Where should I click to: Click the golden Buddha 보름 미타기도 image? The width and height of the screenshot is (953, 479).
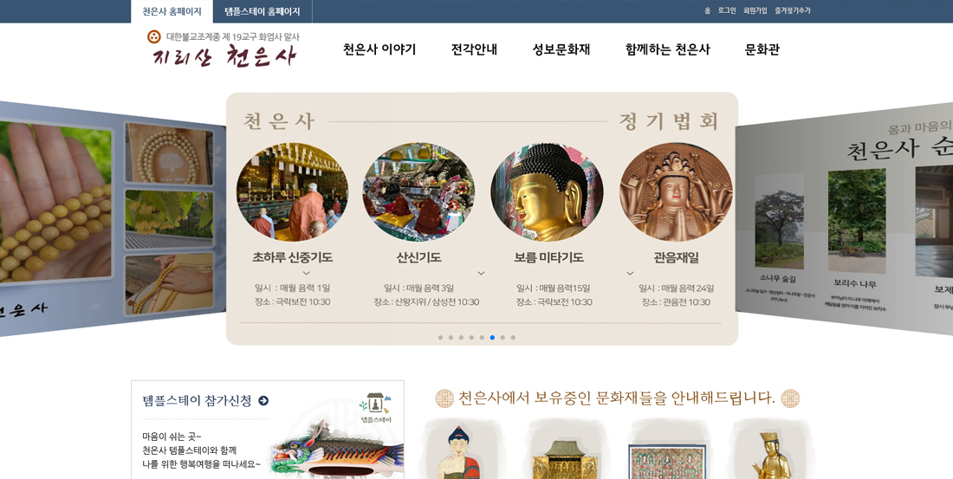pos(547,192)
